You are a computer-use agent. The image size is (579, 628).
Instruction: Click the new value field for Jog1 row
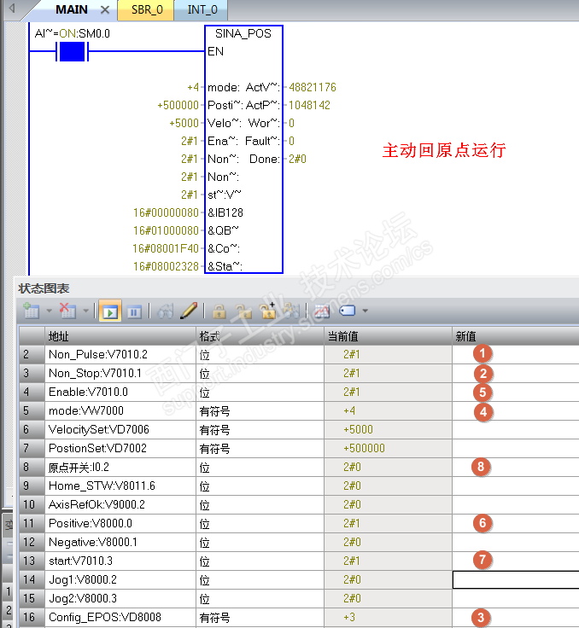point(516,579)
